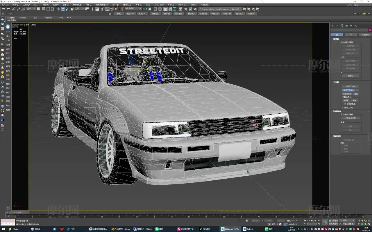Click the 创建相机 button in the toolbar
Screen dimensions: 372x232
click(155, 14)
